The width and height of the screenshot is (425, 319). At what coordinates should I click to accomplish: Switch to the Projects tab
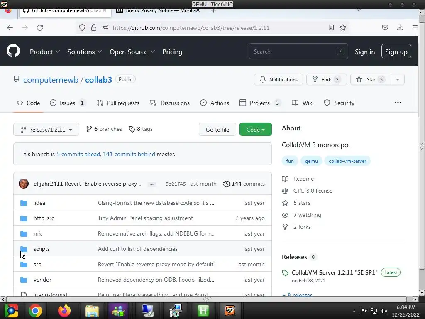[260, 103]
